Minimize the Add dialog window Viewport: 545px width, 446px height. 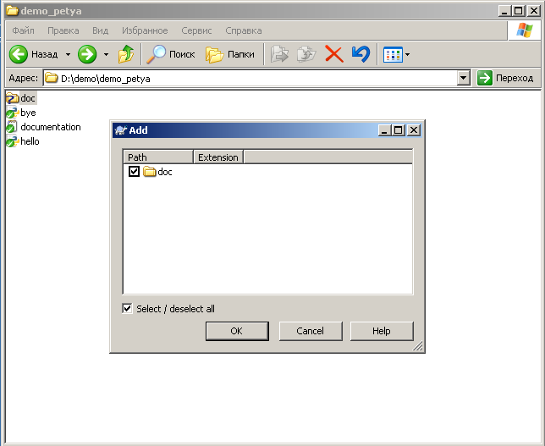pos(384,130)
